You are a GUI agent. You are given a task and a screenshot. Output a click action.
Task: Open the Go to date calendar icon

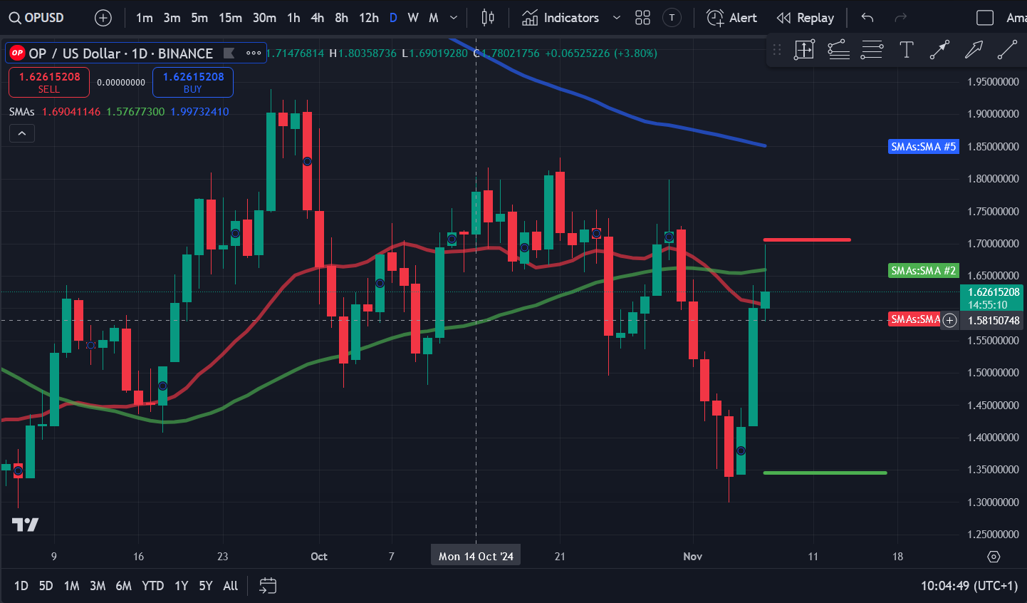click(268, 586)
